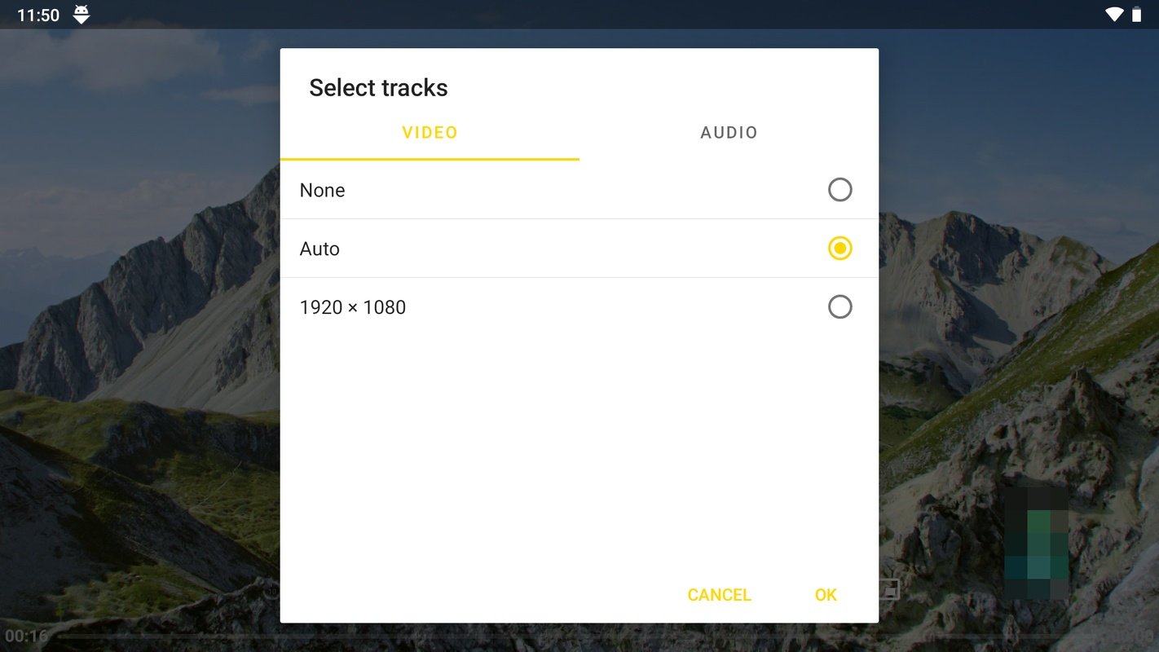Click the 11:50 clock in status bar
The width and height of the screenshot is (1159, 652).
(x=38, y=15)
